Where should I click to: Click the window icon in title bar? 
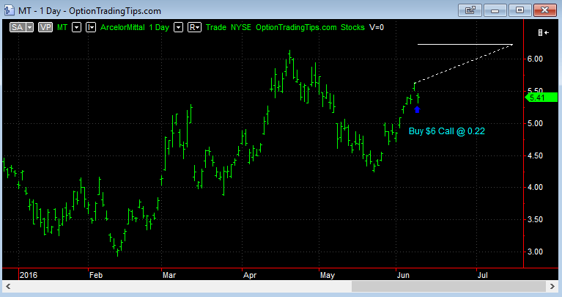(9, 10)
